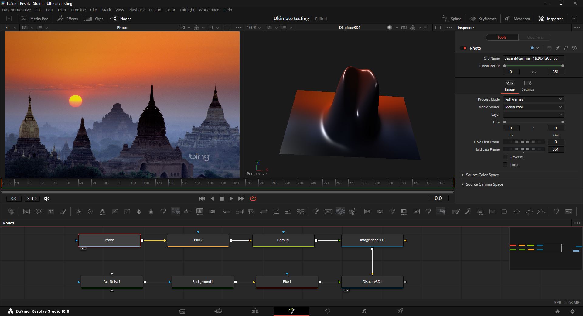This screenshot has width=583, height=316.
Task: Open Project Manager home icon
Action: (557, 311)
